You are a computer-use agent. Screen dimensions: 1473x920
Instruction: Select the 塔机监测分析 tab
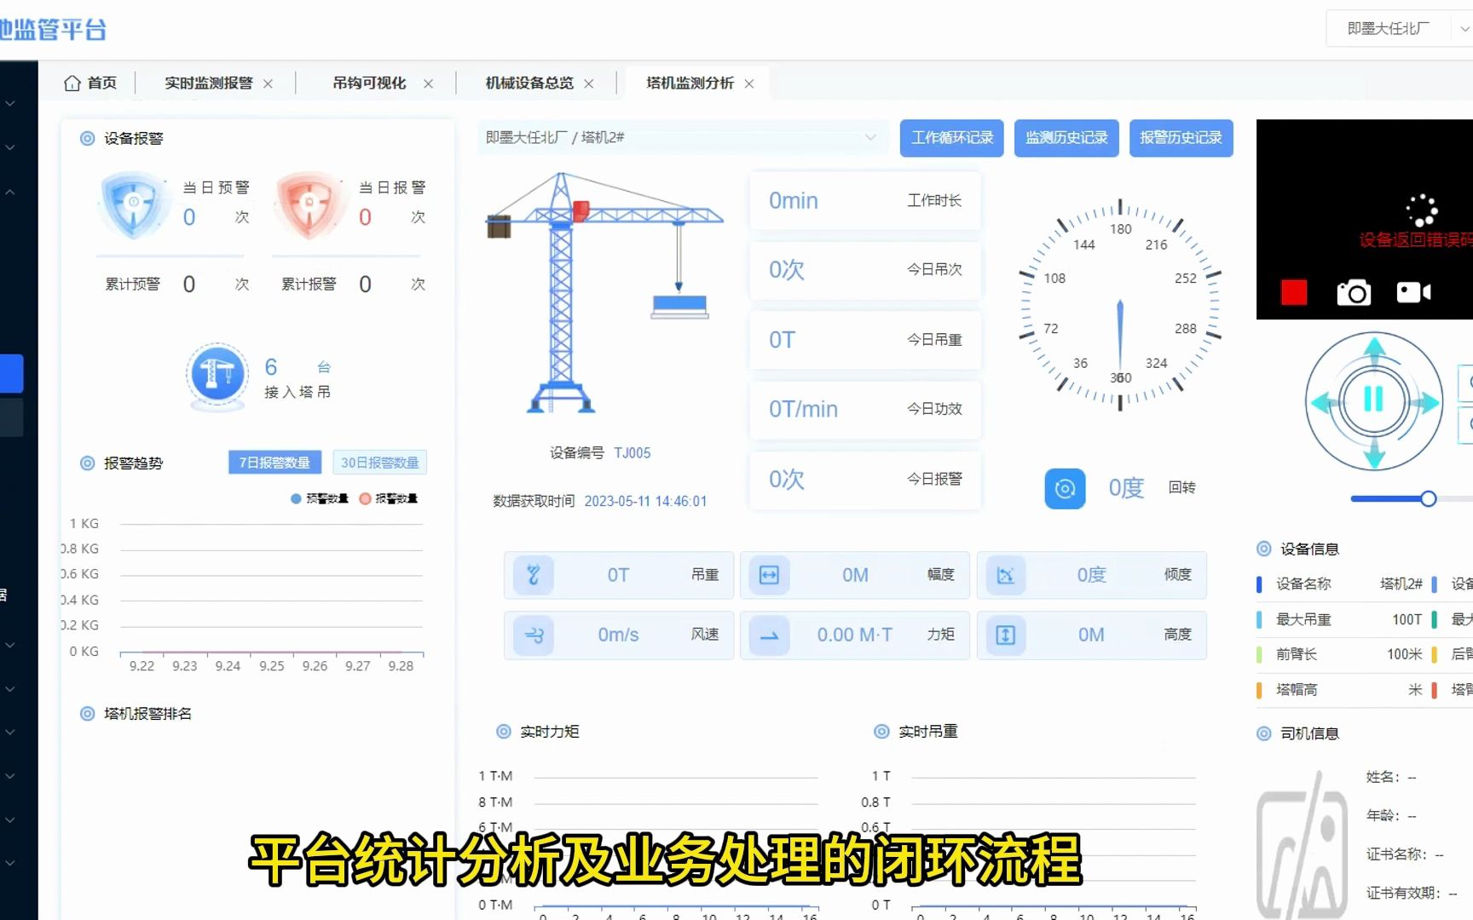690,83
